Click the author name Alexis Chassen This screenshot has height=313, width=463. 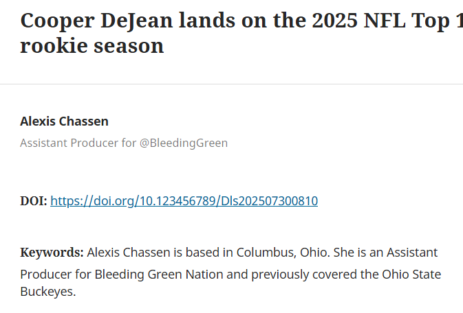coord(65,121)
